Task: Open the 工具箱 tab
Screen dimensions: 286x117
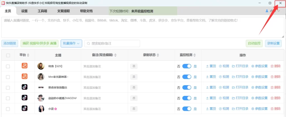Action: pyautogui.click(x=42, y=11)
